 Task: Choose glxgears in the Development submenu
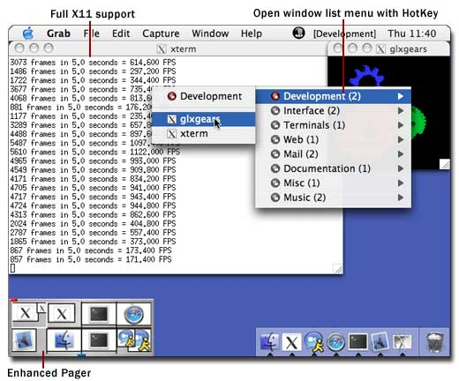click(204, 119)
